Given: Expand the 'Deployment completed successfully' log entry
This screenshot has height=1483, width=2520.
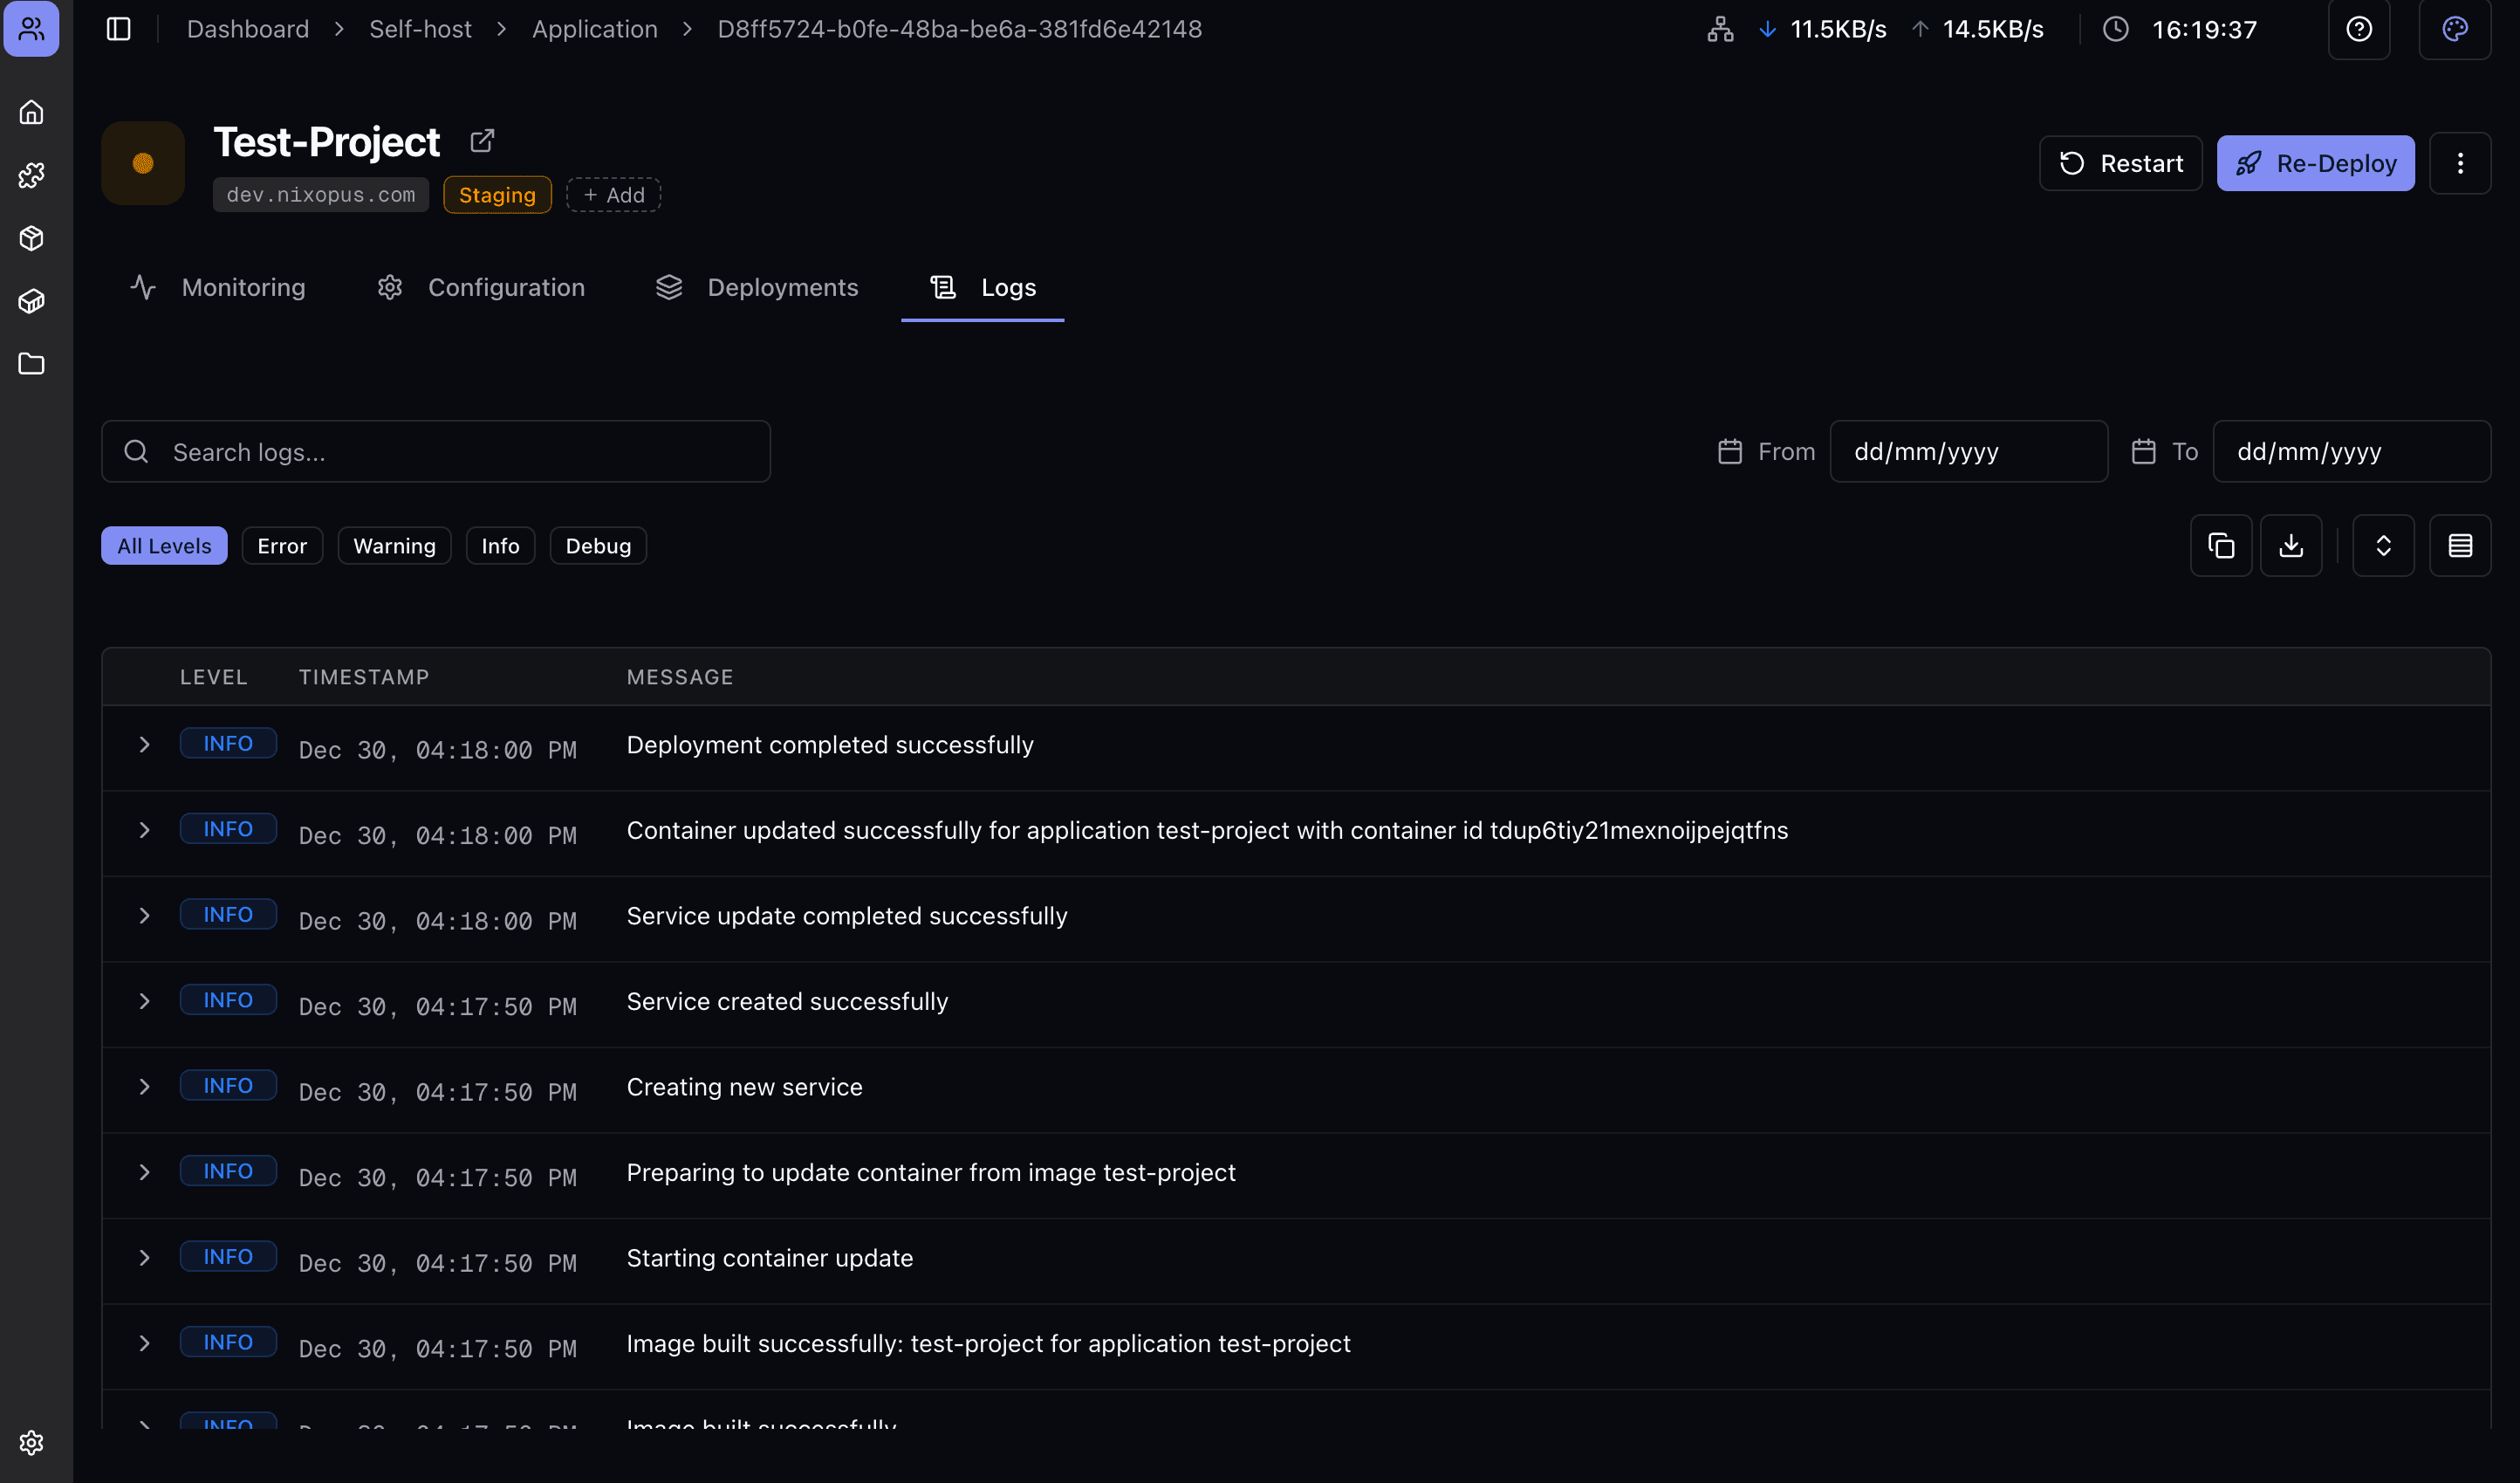Looking at the screenshot, I should tap(144, 744).
